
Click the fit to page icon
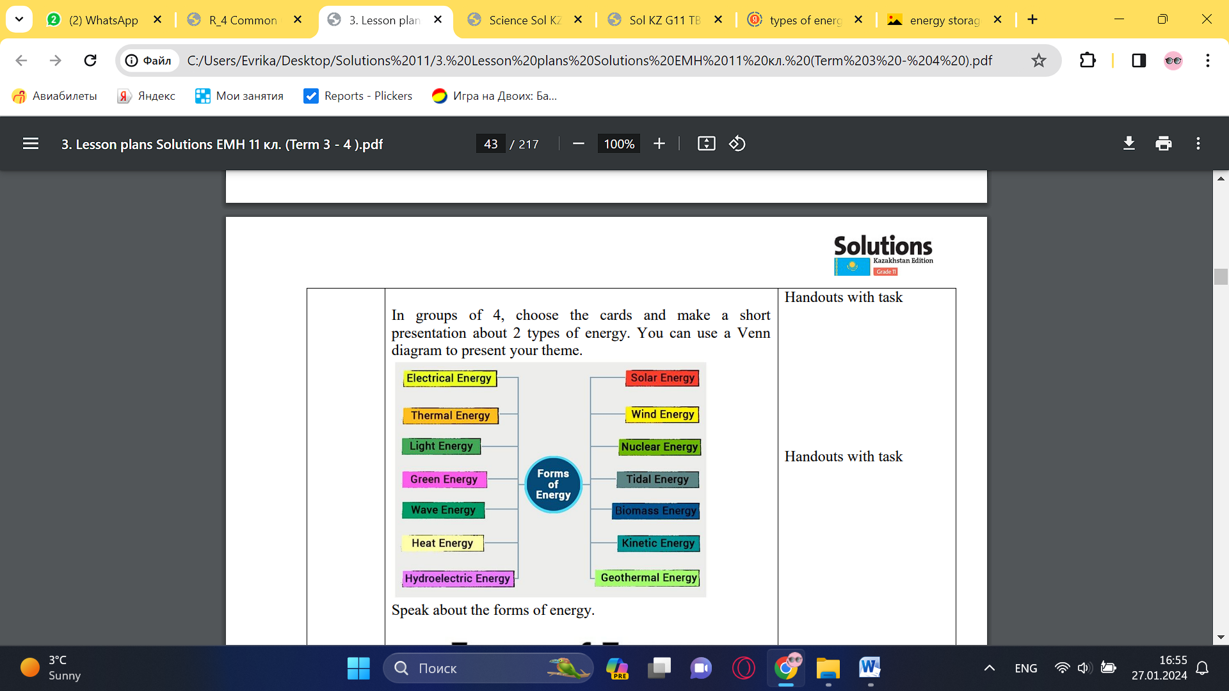(x=706, y=144)
